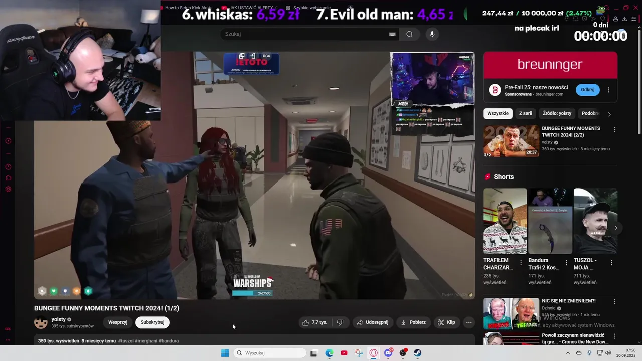The height and width of the screenshot is (361, 642).
Task: Open Opera GX sidebar extensions cube icon
Action: 8,178
